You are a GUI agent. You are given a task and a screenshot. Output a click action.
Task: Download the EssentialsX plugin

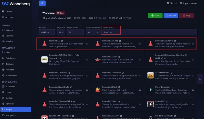pos(87,44)
